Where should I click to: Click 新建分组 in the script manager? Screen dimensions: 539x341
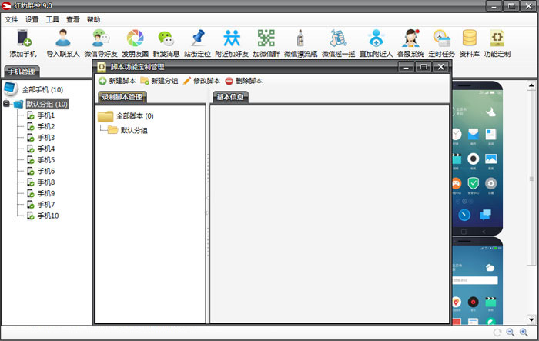point(159,81)
